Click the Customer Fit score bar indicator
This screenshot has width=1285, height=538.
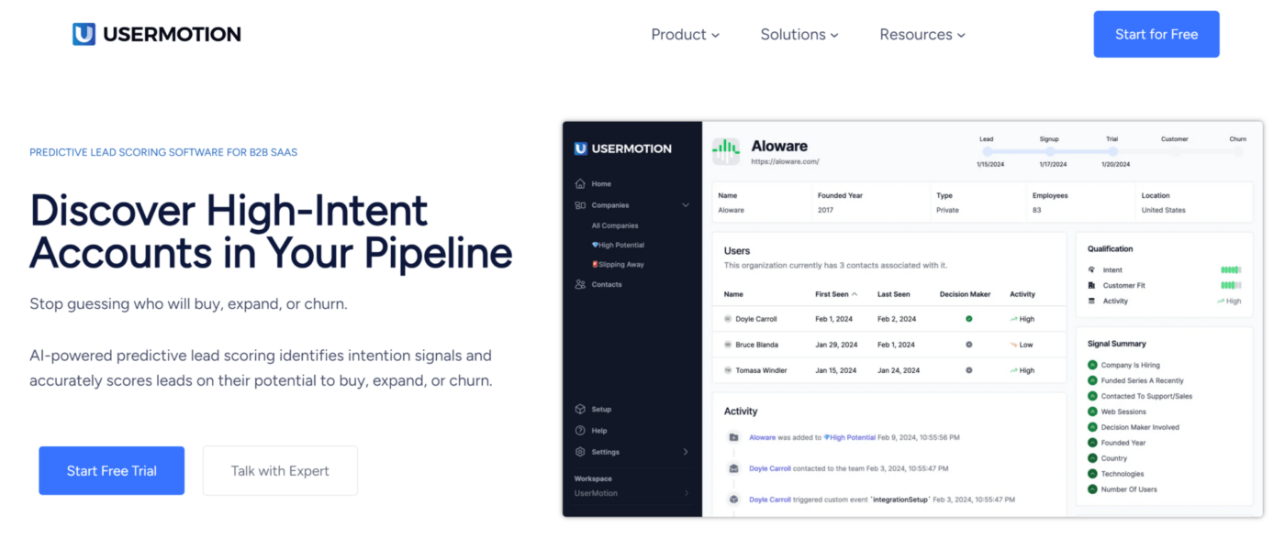coord(1231,286)
